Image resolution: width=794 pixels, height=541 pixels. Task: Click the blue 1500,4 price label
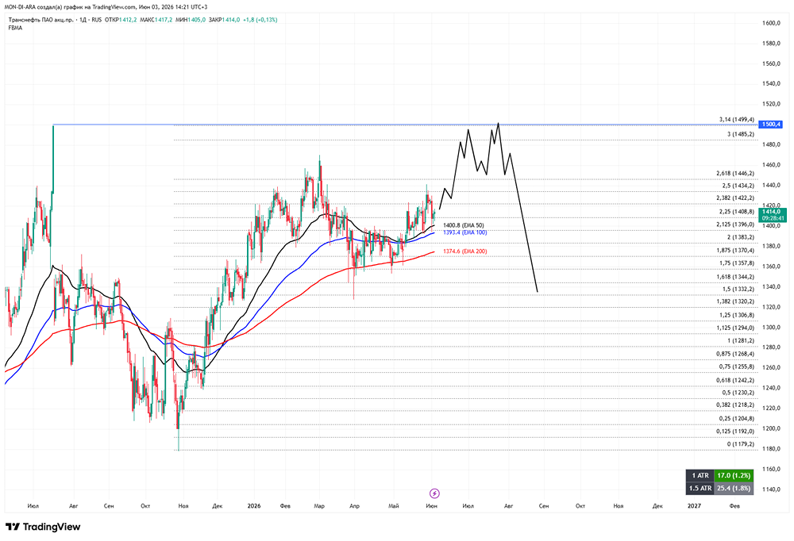coord(771,125)
